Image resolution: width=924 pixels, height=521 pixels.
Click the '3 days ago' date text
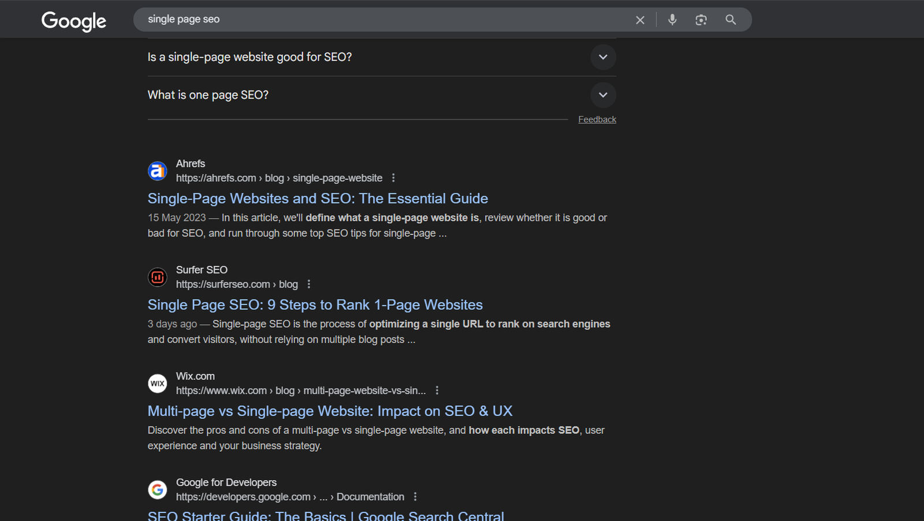172,324
